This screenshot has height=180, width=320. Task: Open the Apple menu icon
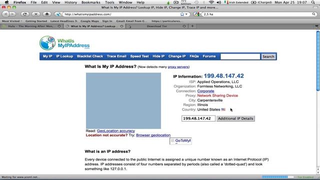7,2
